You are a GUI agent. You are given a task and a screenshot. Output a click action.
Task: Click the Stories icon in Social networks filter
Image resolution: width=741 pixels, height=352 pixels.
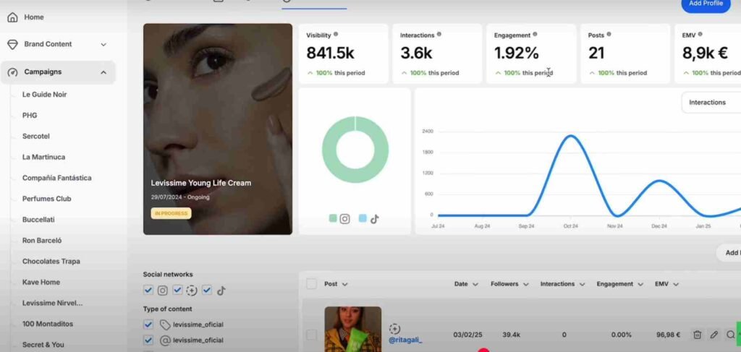191,291
